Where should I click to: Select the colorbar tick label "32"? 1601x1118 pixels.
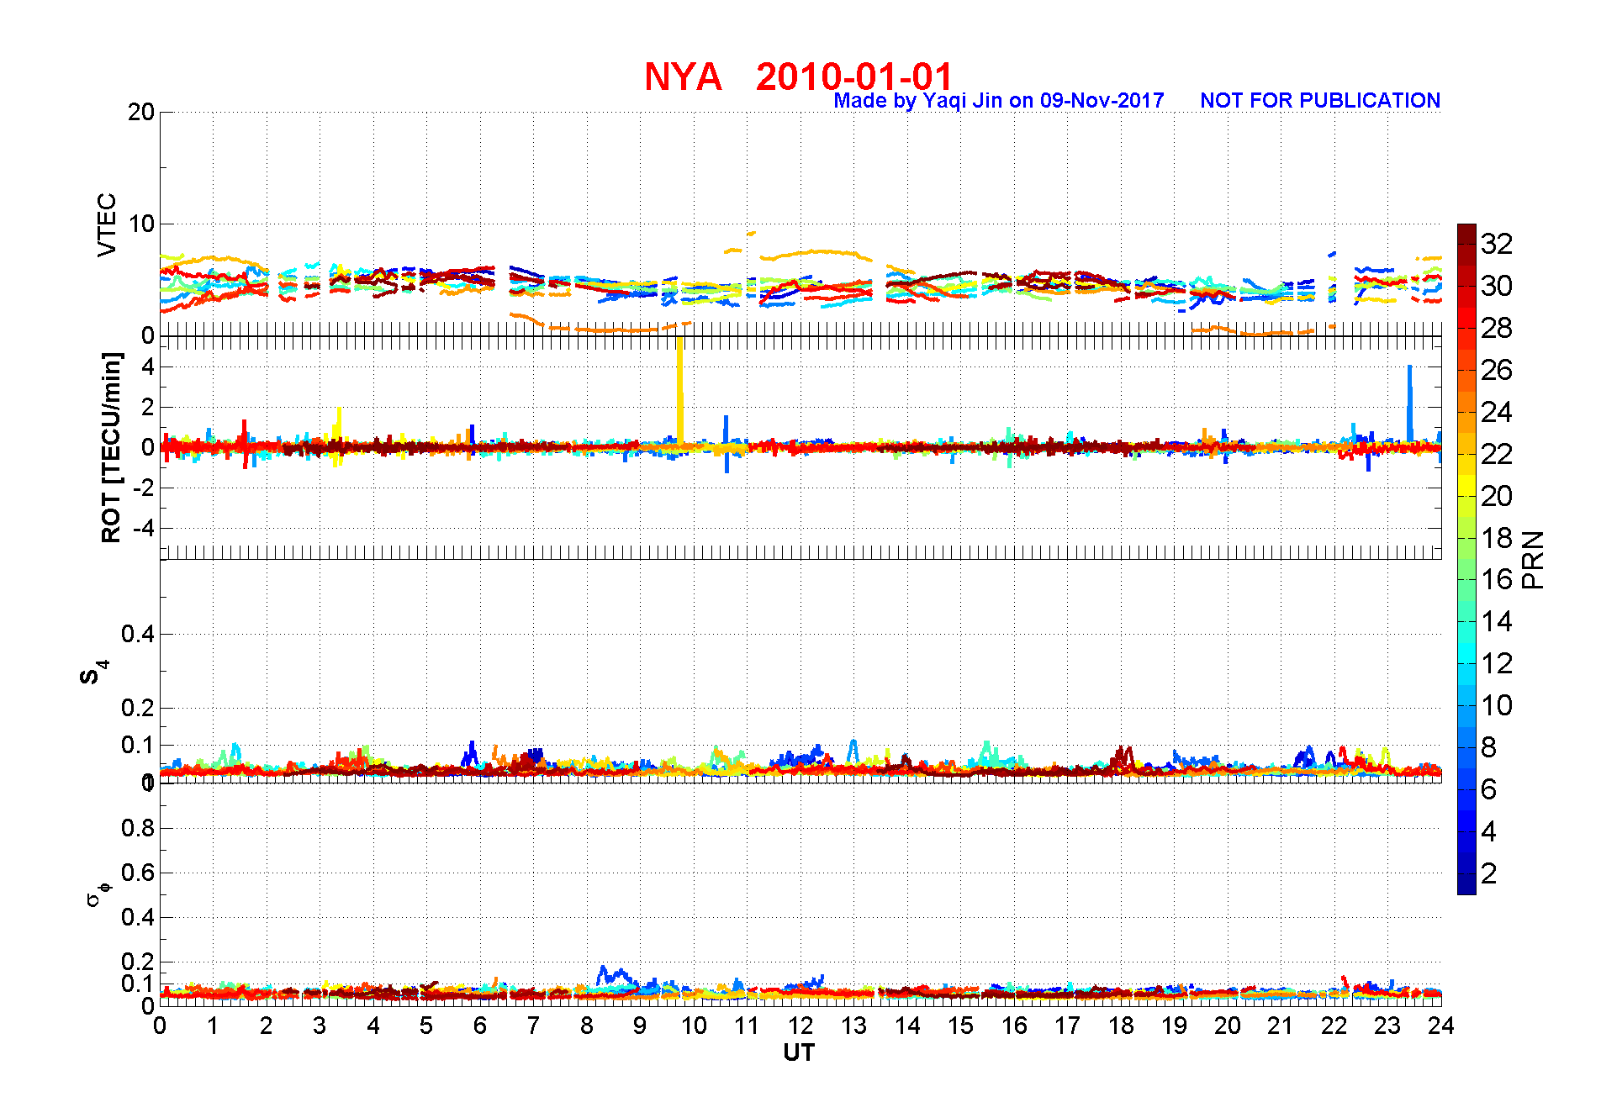click(1497, 244)
